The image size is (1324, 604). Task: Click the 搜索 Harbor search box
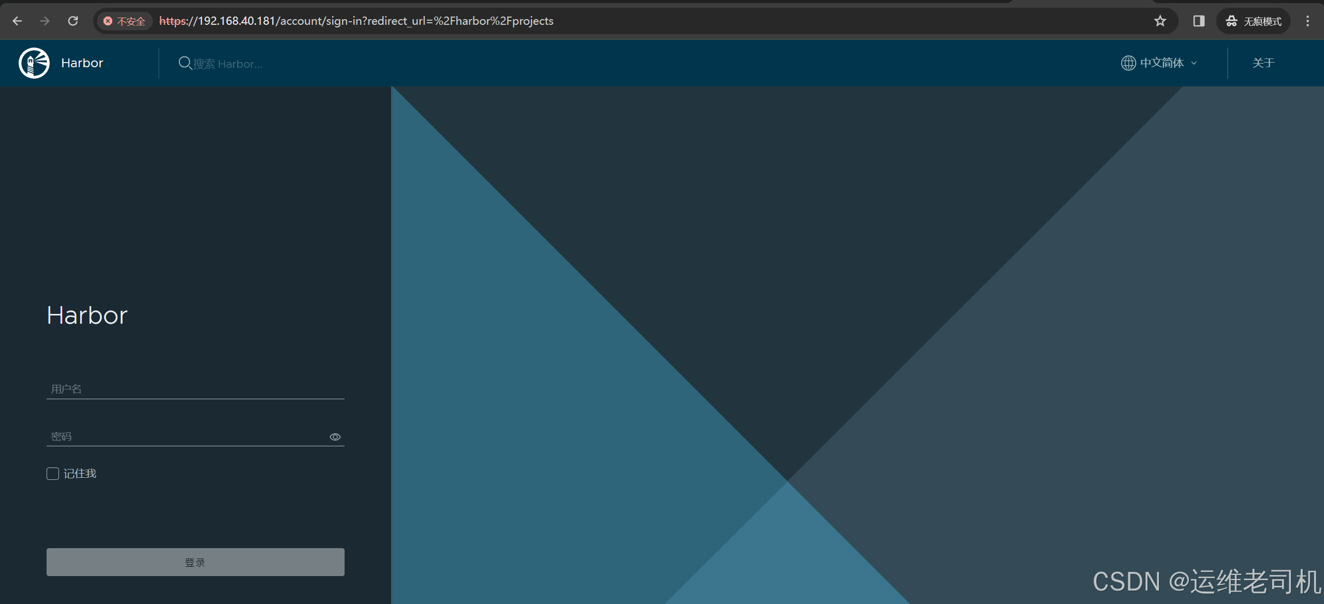coord(228,64)
